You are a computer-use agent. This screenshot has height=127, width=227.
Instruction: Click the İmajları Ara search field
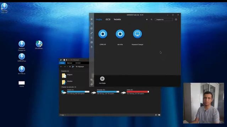[x=164, y=19]
